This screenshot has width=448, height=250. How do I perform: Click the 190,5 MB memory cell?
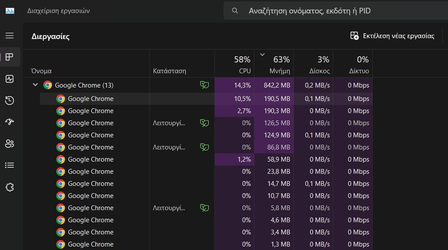tap(274, 99)
